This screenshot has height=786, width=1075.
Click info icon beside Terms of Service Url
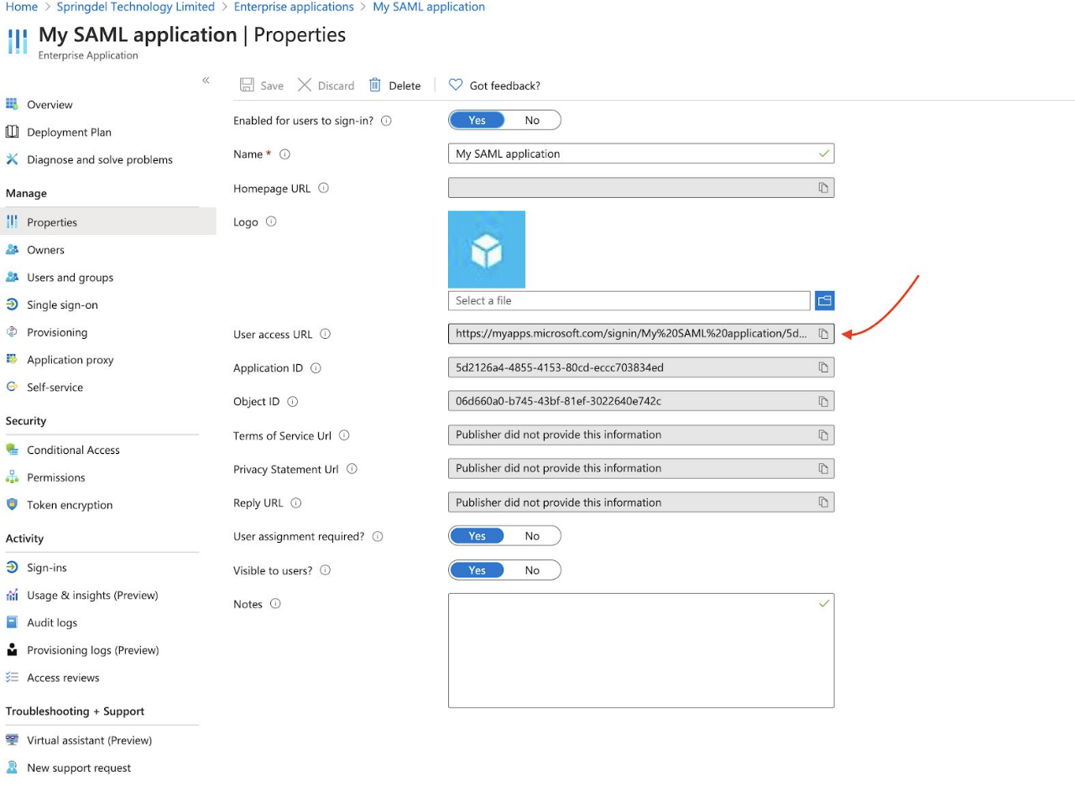[x=344, y=435]
